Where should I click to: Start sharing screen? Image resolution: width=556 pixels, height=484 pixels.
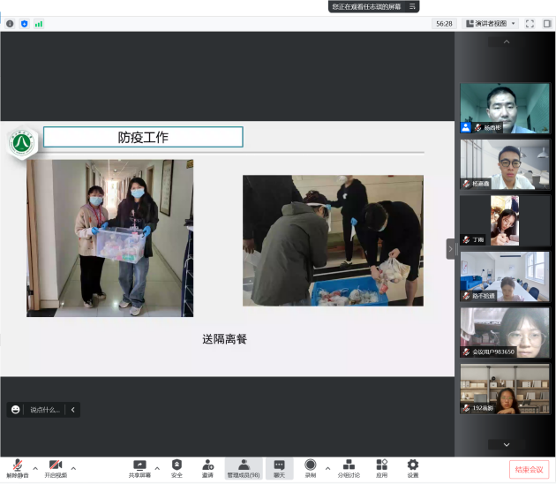pos(139,468)
